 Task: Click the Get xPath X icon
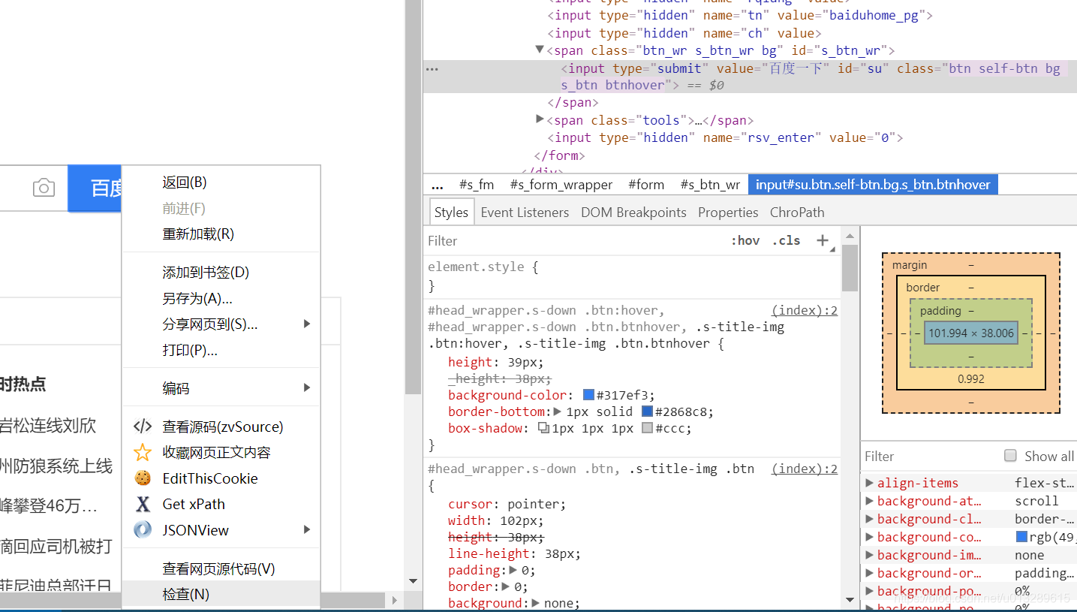click(x=143, y=504)
